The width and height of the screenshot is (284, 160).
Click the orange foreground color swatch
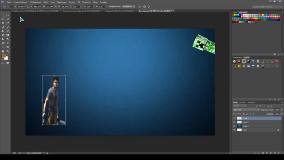4,56
